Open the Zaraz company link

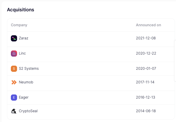coord(24,38)
